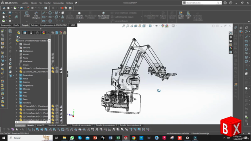Open the ConfigurationManager panel tab
This screenshot has height=141, width=251.
pyautogui.click(x=31, y=33)
